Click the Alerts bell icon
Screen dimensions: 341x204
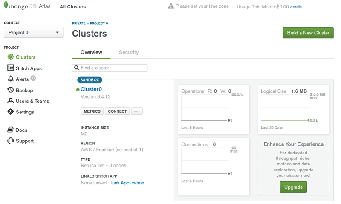pyautogui.click(x=10, y=79)
